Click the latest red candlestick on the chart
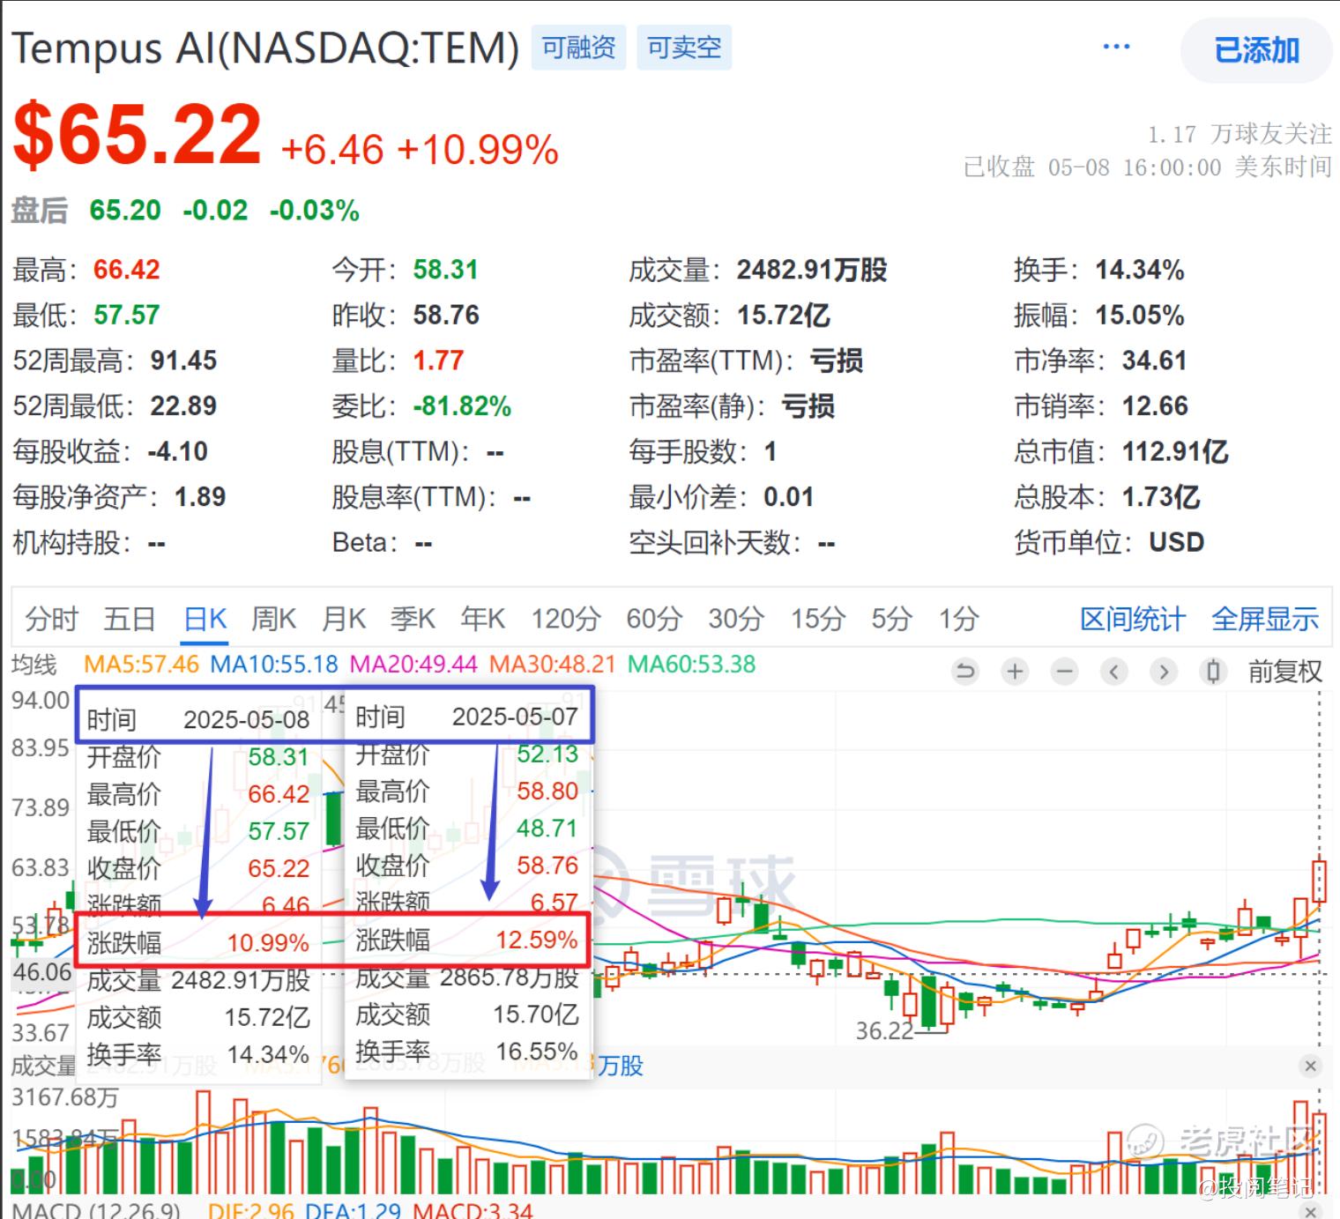The width and height of the screenshot is (1340, 1219). click(x=1320, y=881)
